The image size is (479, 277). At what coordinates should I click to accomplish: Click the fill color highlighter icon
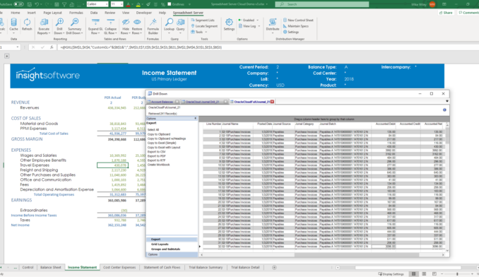[x=138, y=4]
